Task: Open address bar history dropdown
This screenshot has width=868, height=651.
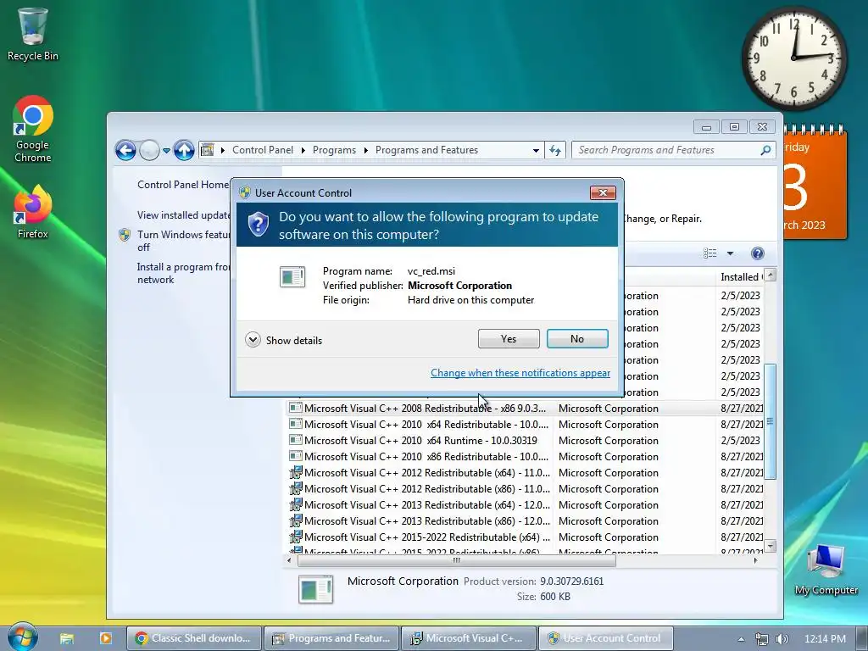Action: (x=536, y=150)
